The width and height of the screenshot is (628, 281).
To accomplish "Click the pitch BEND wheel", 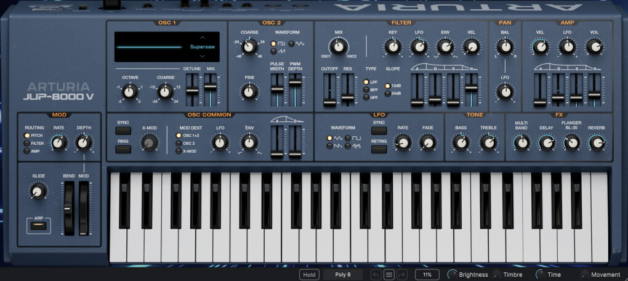I will coord(68,208).
